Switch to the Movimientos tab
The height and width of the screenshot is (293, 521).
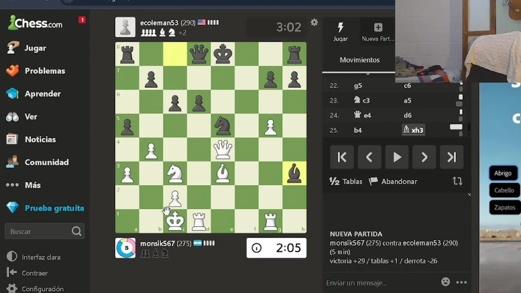360,60
